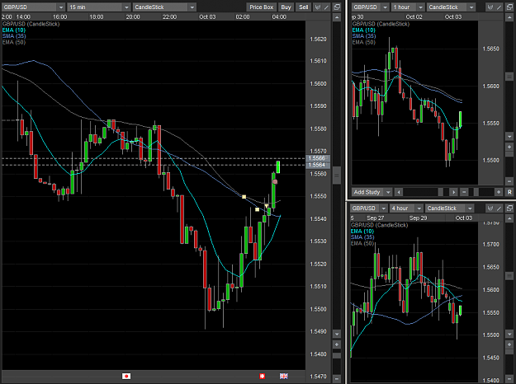Screen dimensions: 516x384
Task: Click vertical scrollbar thumb on 15 min chart
Action: (337, 176)
